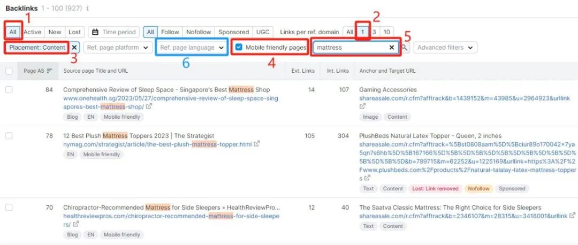Open external icon for Saatva target URL
Screen dimensions: 578x245
click(x=572, y=216)
